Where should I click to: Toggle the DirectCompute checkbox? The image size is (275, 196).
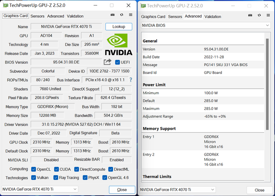[x=76, y=169]
